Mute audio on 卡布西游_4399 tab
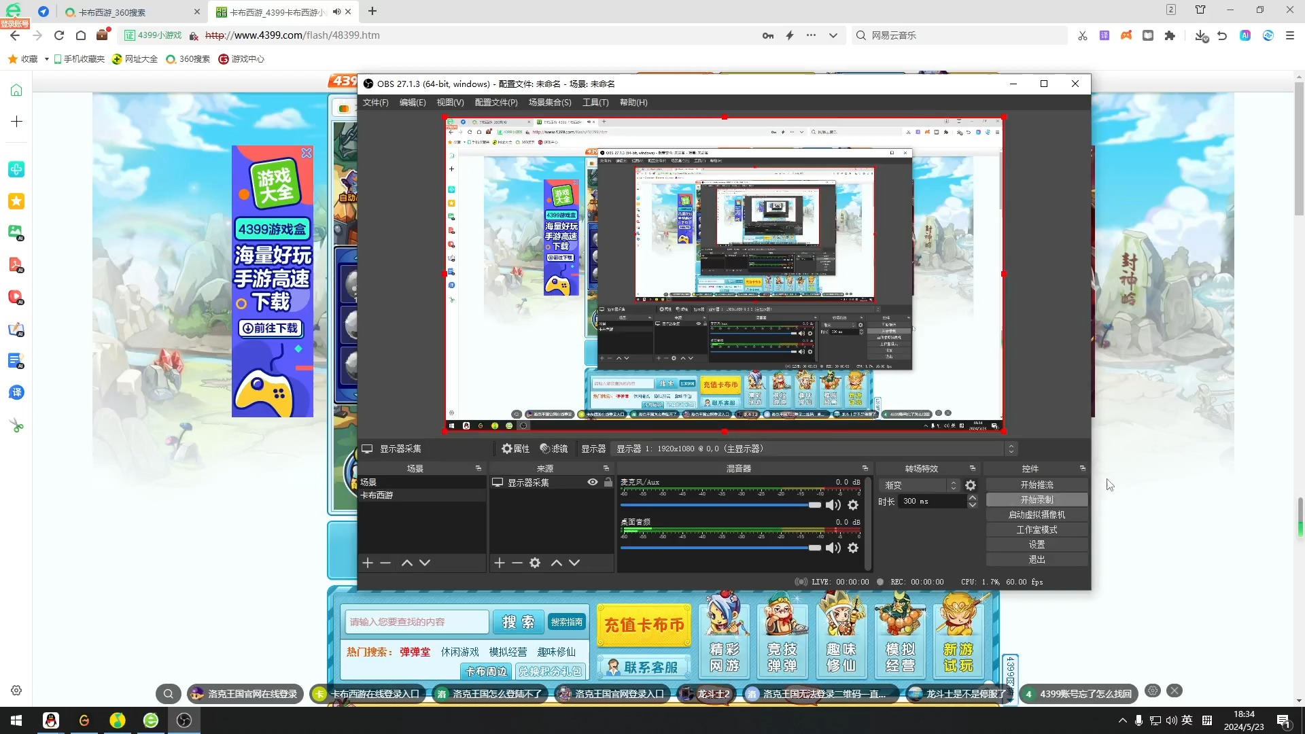Screen dimensions: 1305x734 pyautogui.click(x=336, y=12)
